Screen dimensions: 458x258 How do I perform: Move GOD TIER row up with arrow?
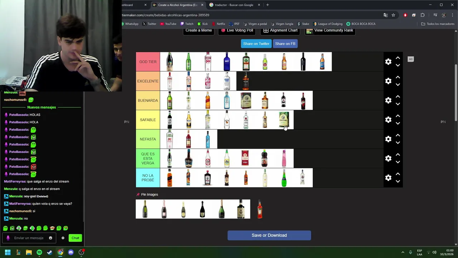(398, 58)
